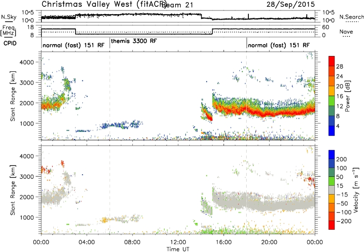Screen dimensions: 364x252
Task: Click the '200' value on the Velocity scale
Action: click(342, 159)
